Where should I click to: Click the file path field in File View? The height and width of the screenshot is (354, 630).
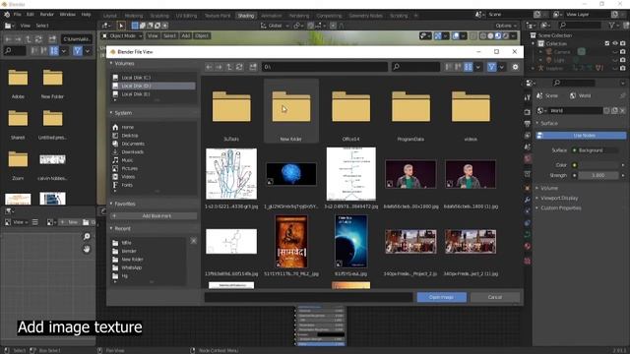325,67
